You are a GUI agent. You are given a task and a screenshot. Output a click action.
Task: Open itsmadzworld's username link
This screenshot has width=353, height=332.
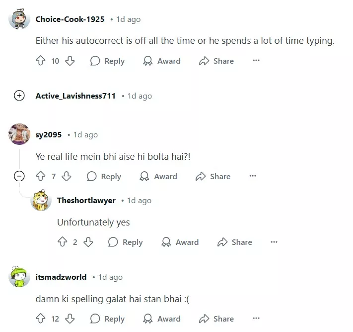coord(61,277)
